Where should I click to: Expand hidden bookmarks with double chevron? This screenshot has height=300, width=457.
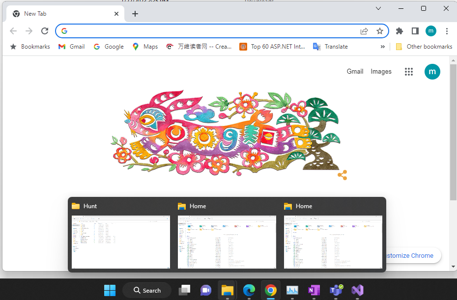click(383, 47)
